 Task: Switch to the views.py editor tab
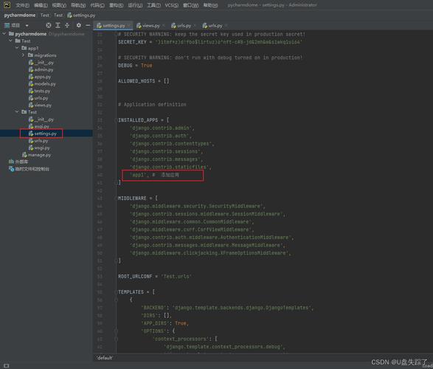pyautogui.click(x=148, y=26)
